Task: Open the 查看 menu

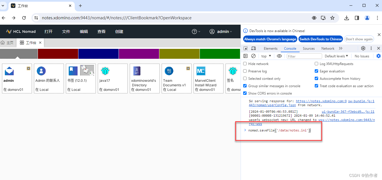Action: [x=101, y=32]
